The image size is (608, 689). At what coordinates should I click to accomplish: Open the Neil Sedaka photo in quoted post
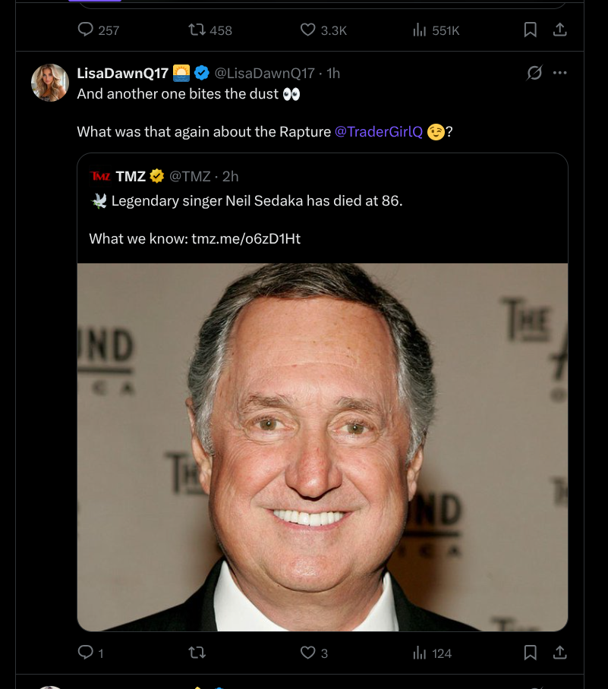click(322, 446)
